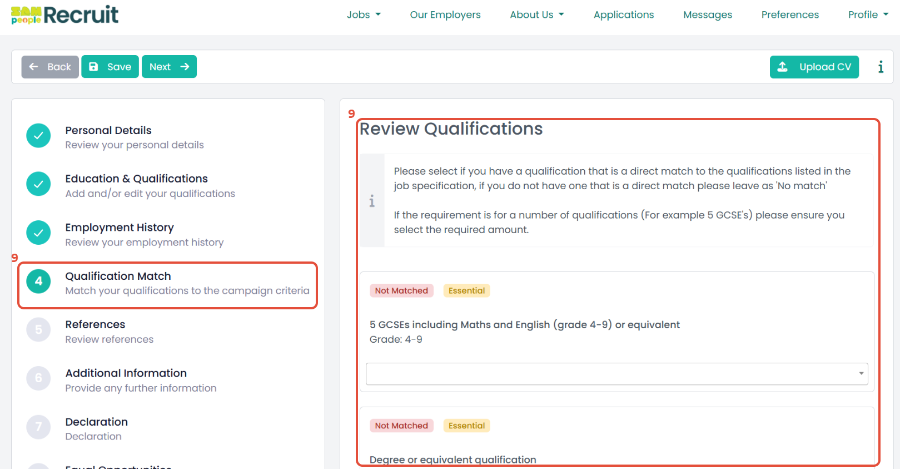900x469 pixels.
Task: Click the info icon in the instructions box
Action: tap(372, 201)
